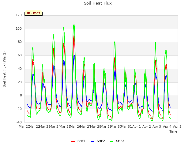The height and width of the screenshot is (147, 196).
Task: Click the BC_met annotation label
Action: click(x=33, y=13)
